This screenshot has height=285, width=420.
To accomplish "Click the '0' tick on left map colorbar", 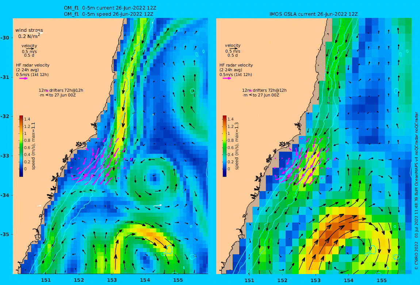I will point(26,169).
